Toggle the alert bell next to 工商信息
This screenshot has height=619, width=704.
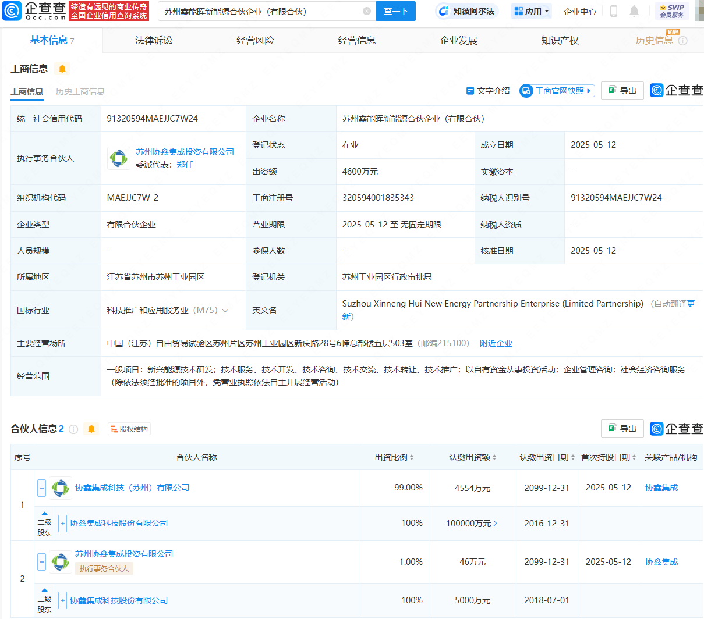click(62, 69)
